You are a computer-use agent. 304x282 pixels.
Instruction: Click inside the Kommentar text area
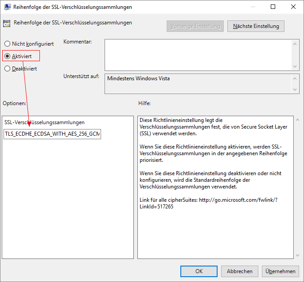198,55
